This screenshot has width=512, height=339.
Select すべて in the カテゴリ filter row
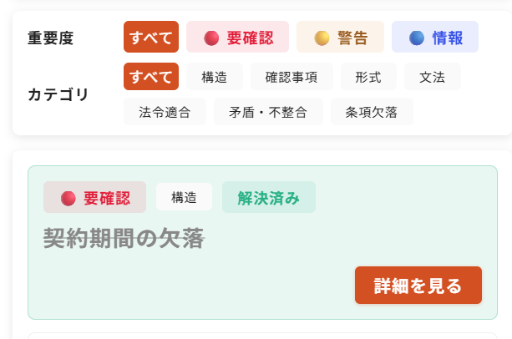151,77
